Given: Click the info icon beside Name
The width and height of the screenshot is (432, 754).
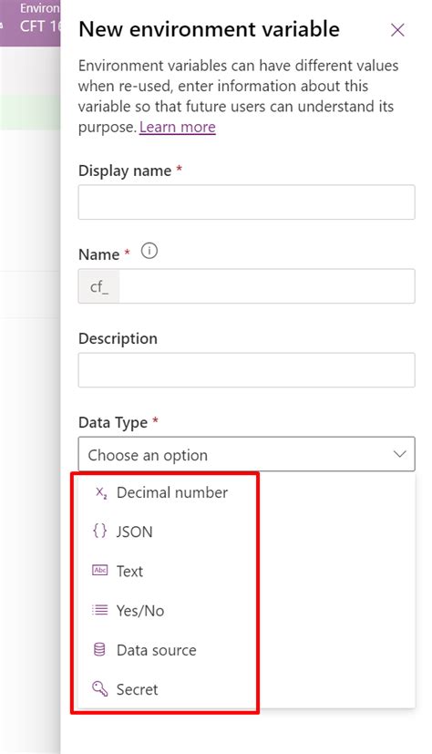Looking at the screenshot, I should click(149, 251).
